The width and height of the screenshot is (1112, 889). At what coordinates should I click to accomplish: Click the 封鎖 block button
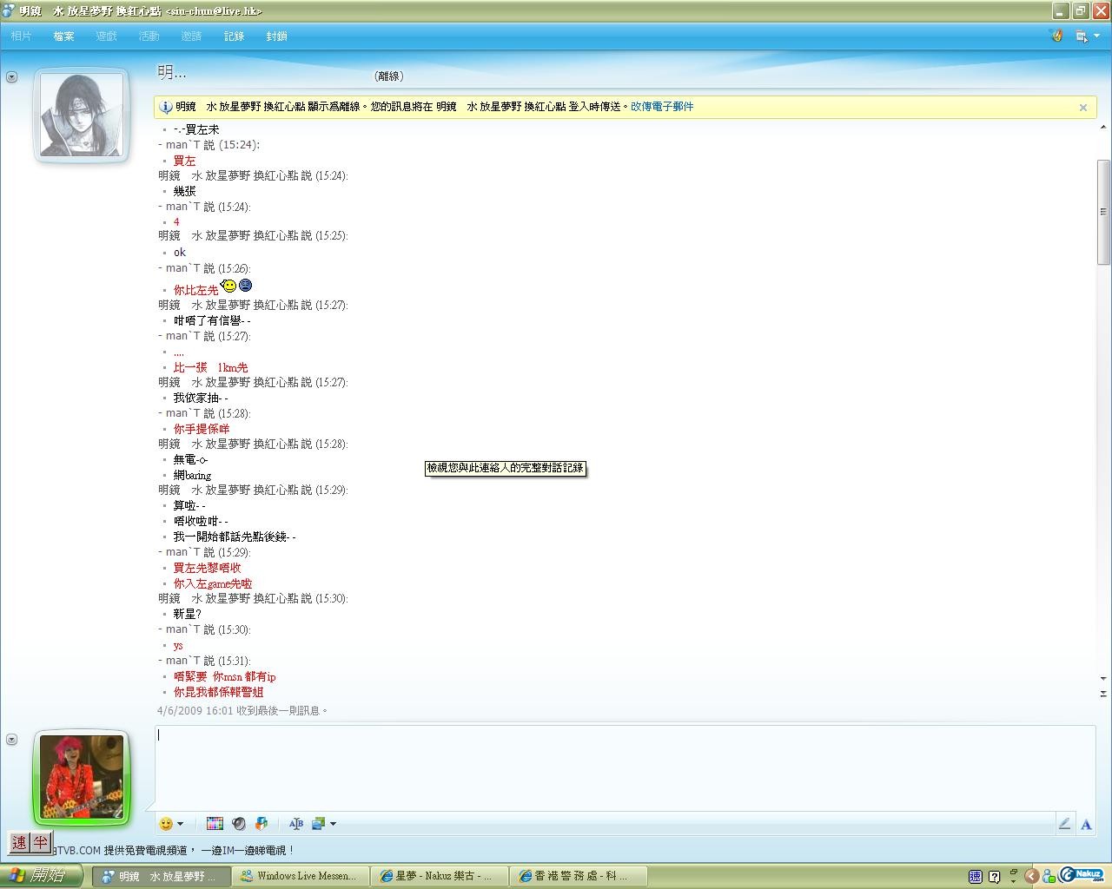pos(276,36)
